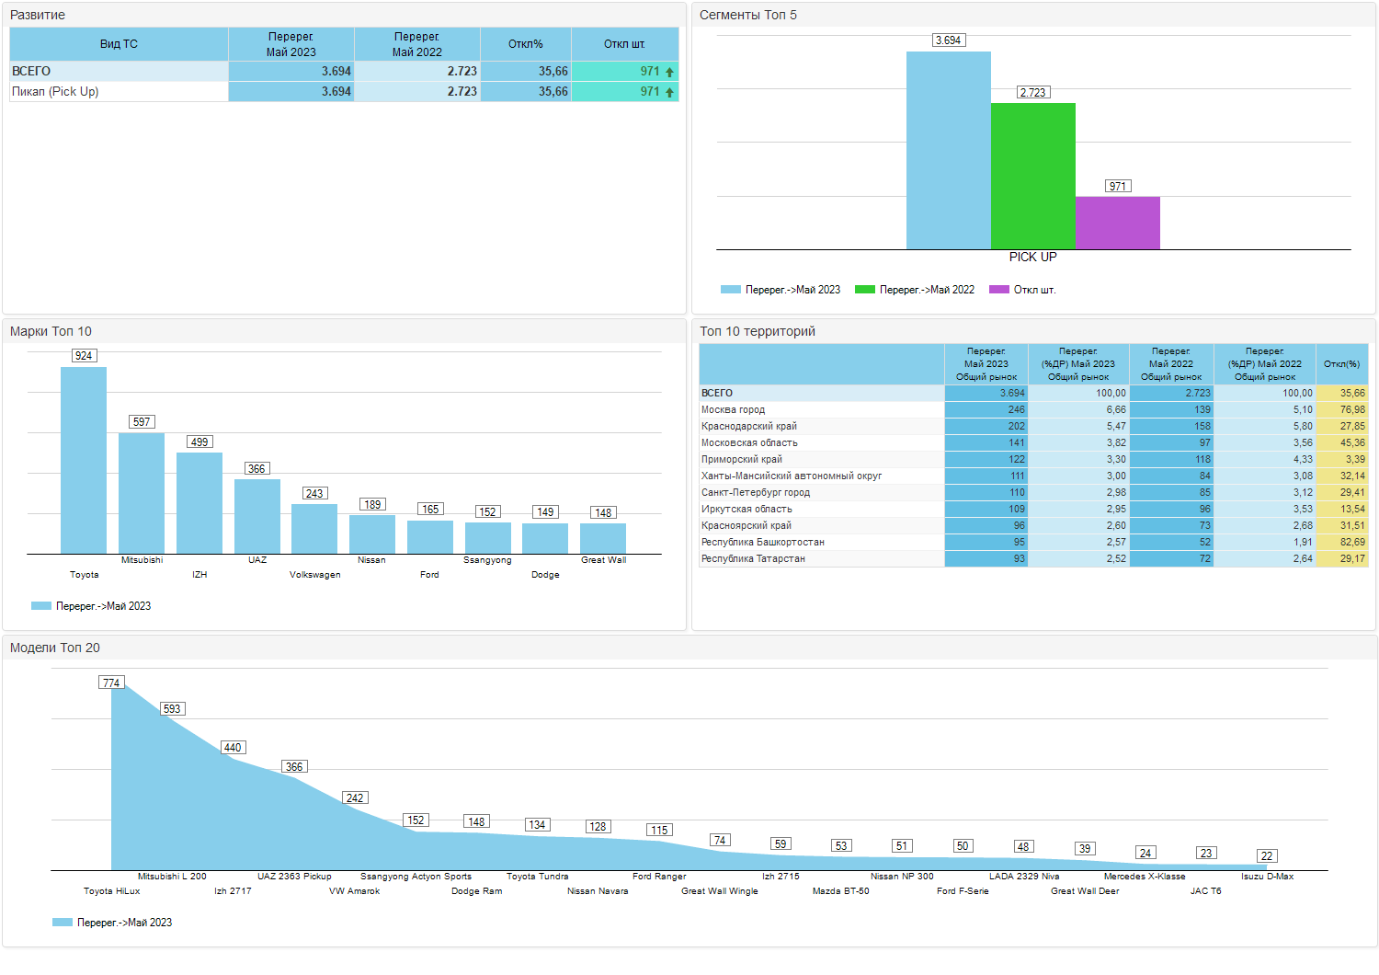Click the green up arrow in the Пикап (Pick Up) row
Screen dimensions: 1379x975
(669, 92)
